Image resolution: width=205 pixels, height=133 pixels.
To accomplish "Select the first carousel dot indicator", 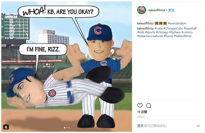I will click(64, 128).
